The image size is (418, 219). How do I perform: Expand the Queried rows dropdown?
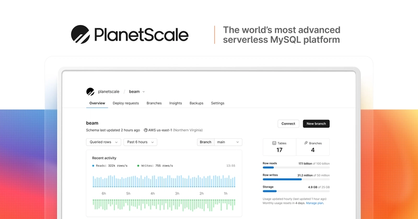tap(103, 142)
